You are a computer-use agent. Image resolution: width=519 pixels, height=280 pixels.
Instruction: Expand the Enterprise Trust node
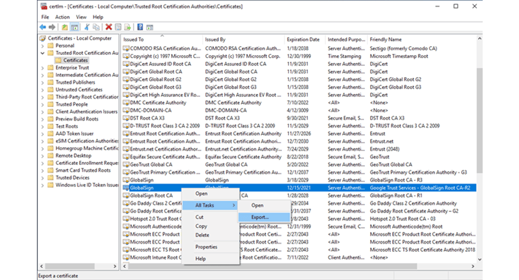(42, 68)
